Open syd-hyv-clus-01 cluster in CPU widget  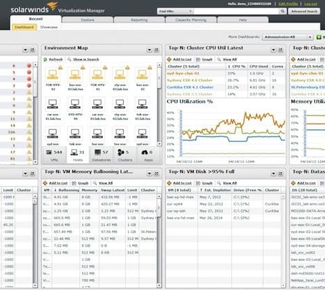[x=183, y=74]
